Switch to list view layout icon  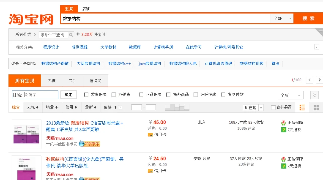tap(302, 107)
